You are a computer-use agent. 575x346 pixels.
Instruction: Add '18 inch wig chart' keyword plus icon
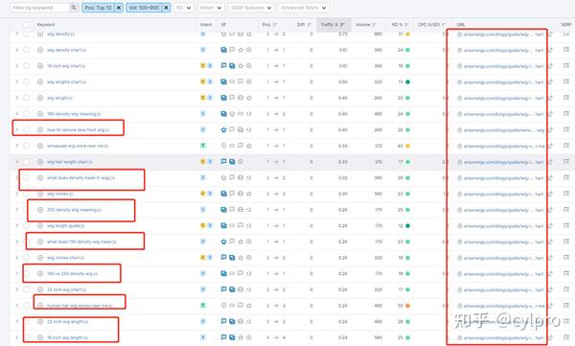pos(40,66)
